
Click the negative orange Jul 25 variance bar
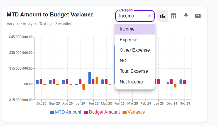pos(84,87)
